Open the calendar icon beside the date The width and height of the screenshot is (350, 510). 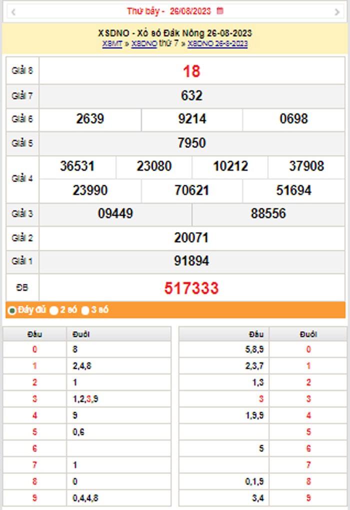(x=220, y=11)
